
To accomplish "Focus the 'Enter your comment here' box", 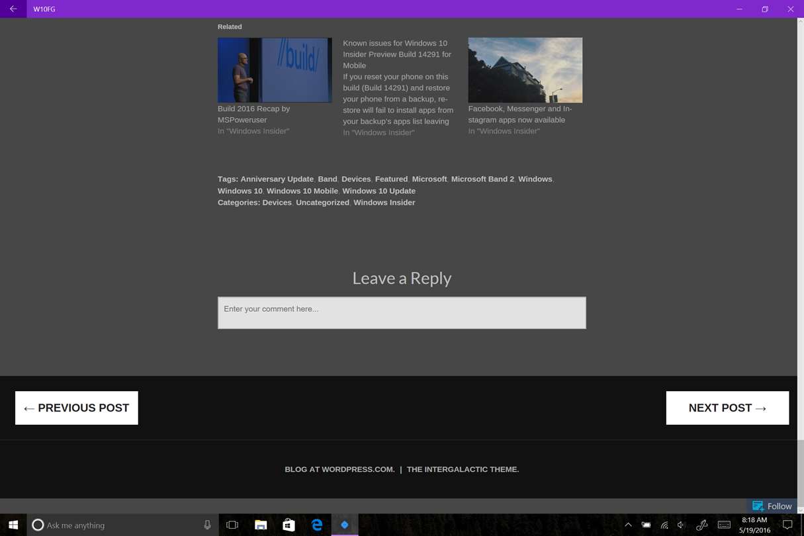I will pyautogui.click(x=402, y=313).
